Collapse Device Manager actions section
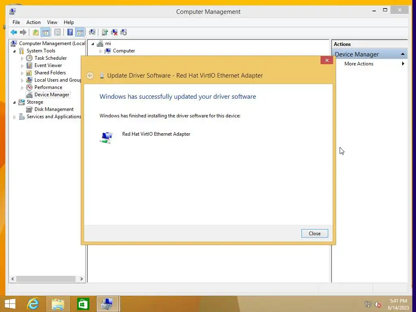 (x=403, y=54)
